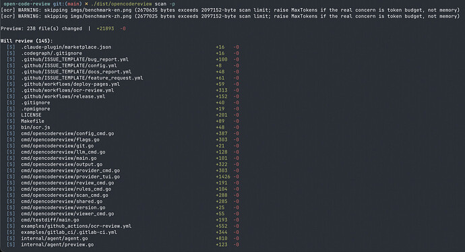Select cmd/opencodereview/main.go file entry
This screenshot has height=252, width=465.
(59, 158)
